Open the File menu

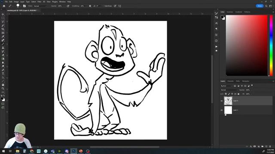pos(6,2)
